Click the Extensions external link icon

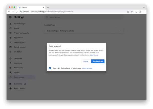pos(25,84)
